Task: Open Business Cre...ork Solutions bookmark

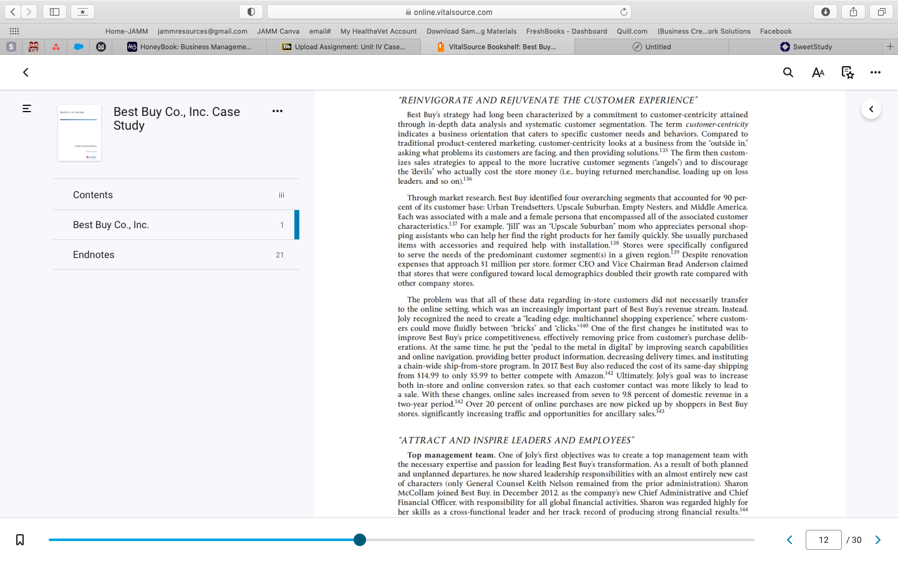Action: (704, 31)
